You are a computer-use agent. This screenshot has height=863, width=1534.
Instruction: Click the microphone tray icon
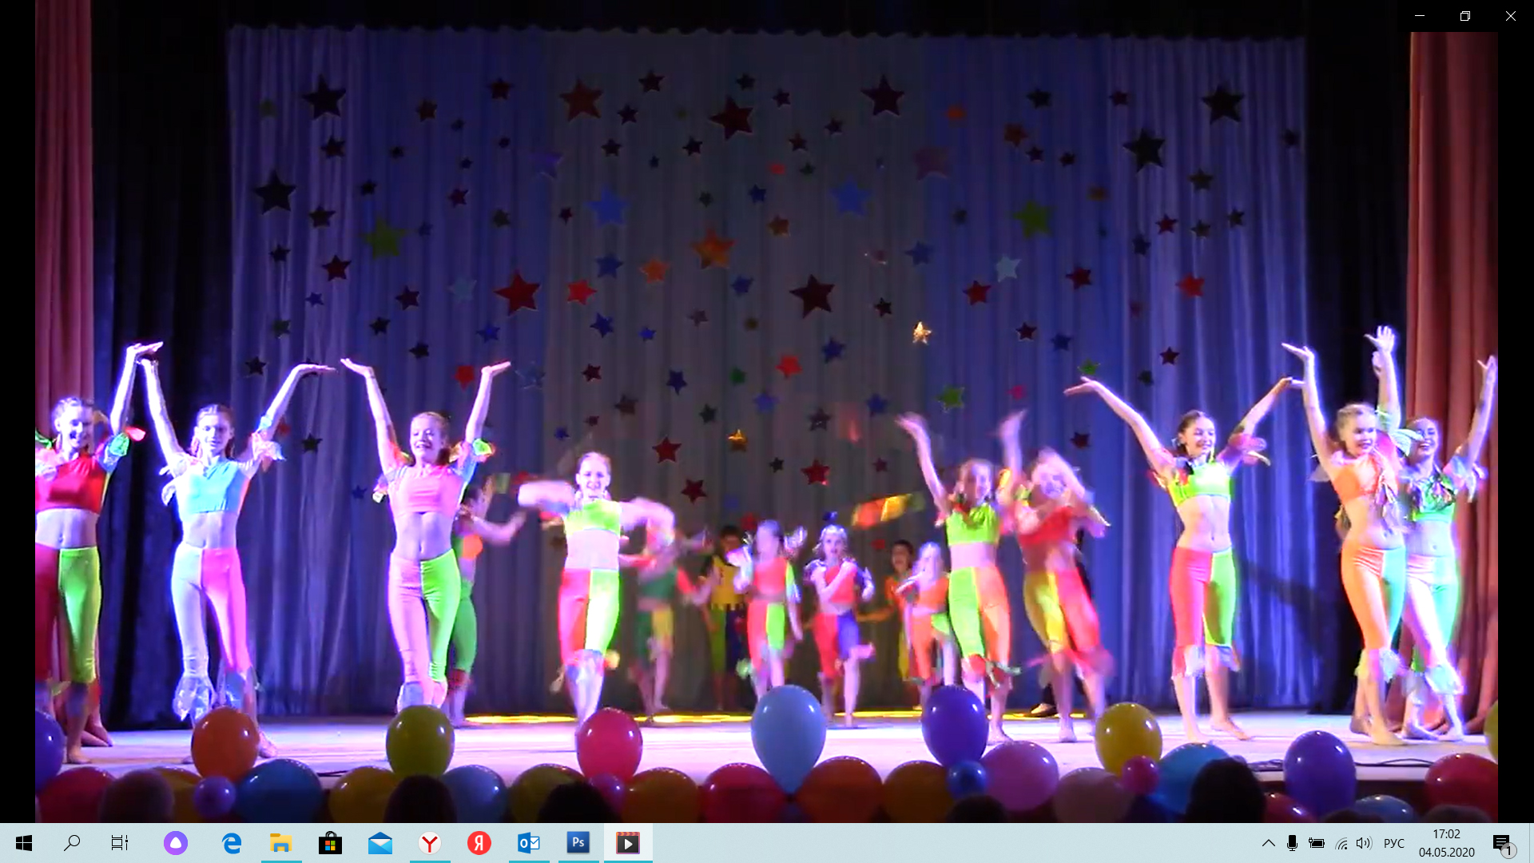pyautogui.click(x=1292, y=843)
